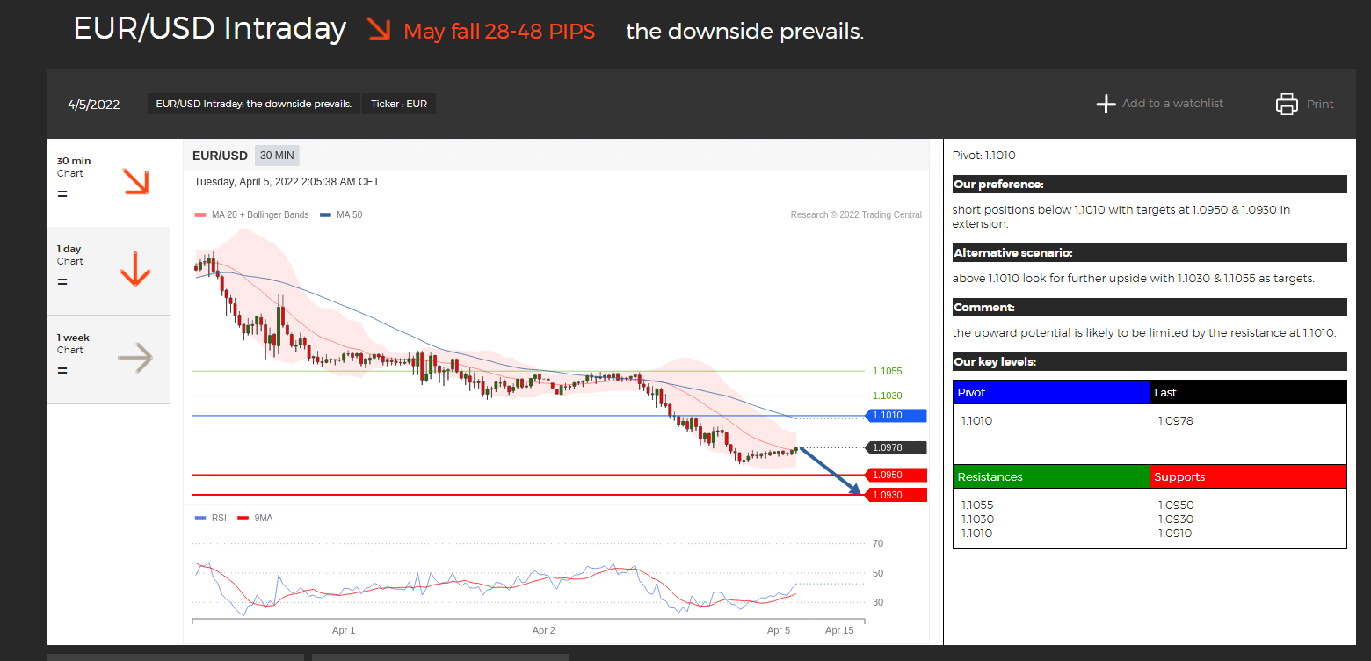The width and height of the screenshot is (1371, 661).
Task: Click the red 1.0930 support tag on chart
Action: click(896, 495)
